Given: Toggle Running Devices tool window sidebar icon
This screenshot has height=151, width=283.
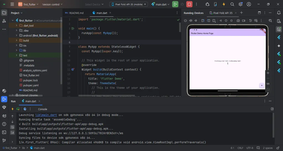Looking at the screenshot, I should 279,29.
